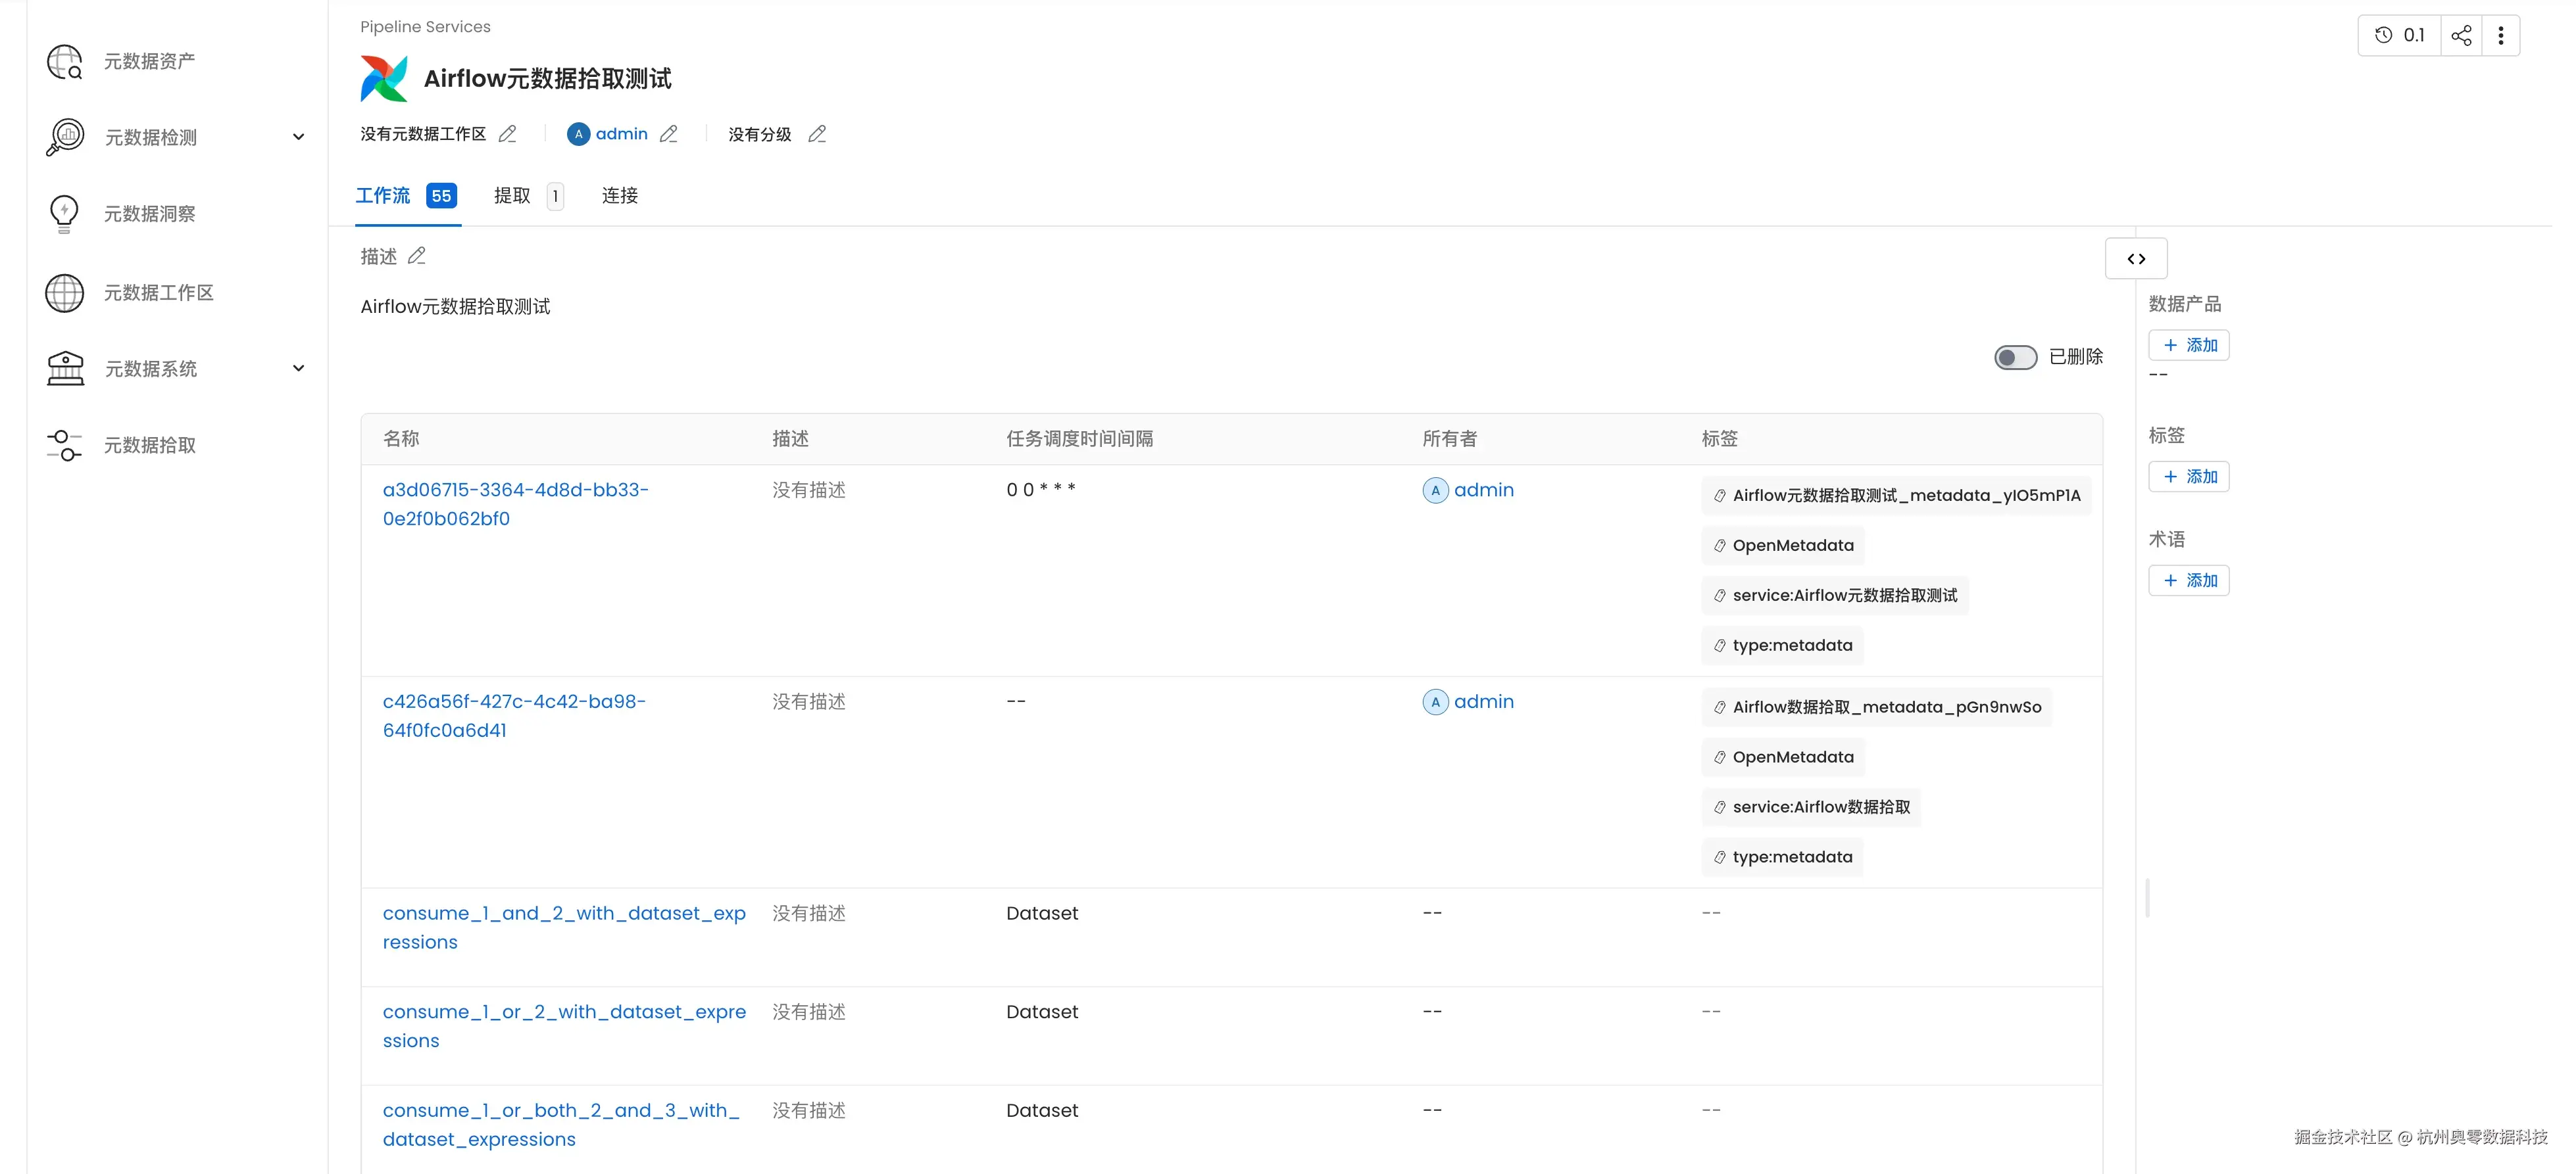Open the 连接 tab
Viewport: 2576px width, 1174px height.
pyautogui.click(x=620, y=195)
